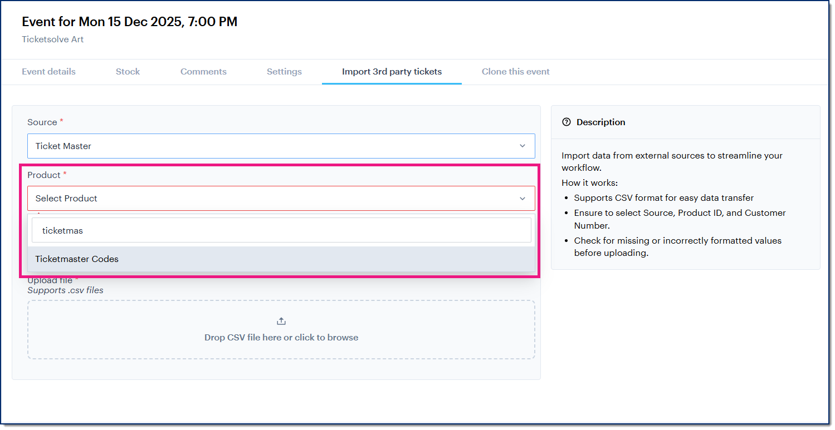Open the Comments tab
Image resolution: width=835 pixels, height=430 pixels.
tap(203, 72)
